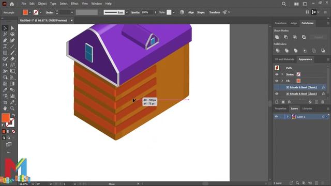This screenshot has width=331, height=186.
Task: Pick the Type tool
Action: pos(5,47)
